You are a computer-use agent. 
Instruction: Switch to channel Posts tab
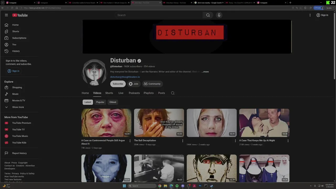(x=161, y=93)
